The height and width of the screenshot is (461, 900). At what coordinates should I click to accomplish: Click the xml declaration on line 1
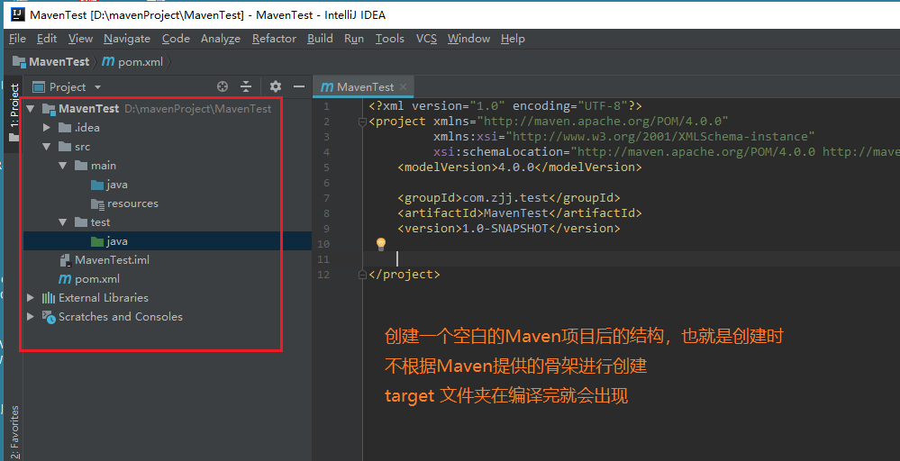[x=505, y=106]
